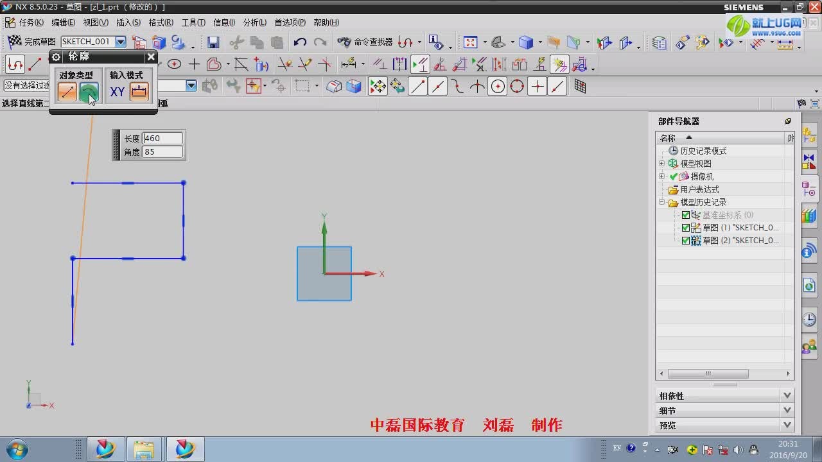Select the Line object type in 轮廓 dialog

(67, 92)
